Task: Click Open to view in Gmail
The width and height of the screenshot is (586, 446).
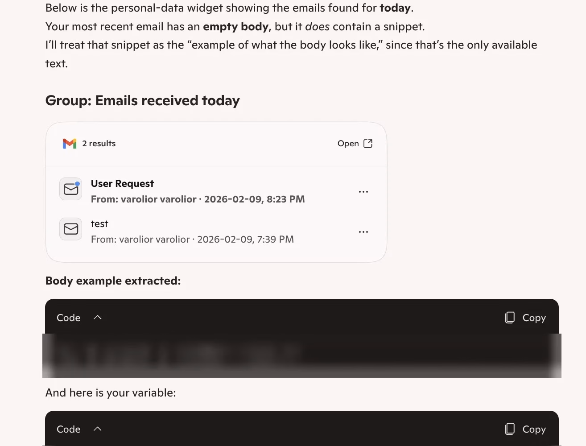Action: click(x=348, y=144)
